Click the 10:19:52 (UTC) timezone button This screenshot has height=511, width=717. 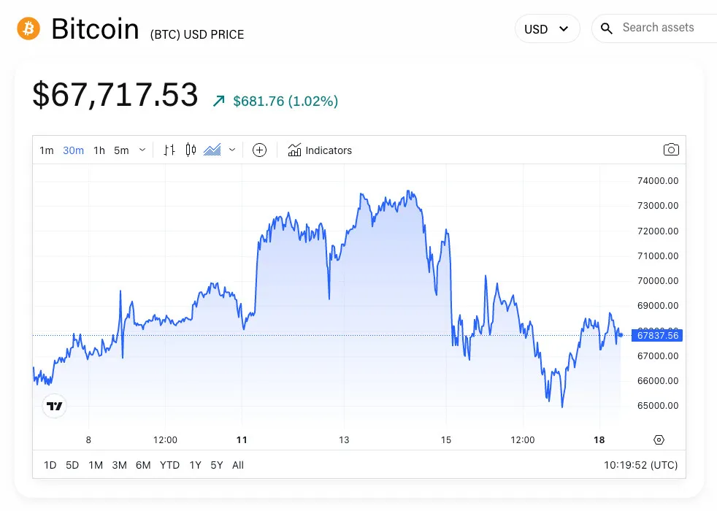640,465
